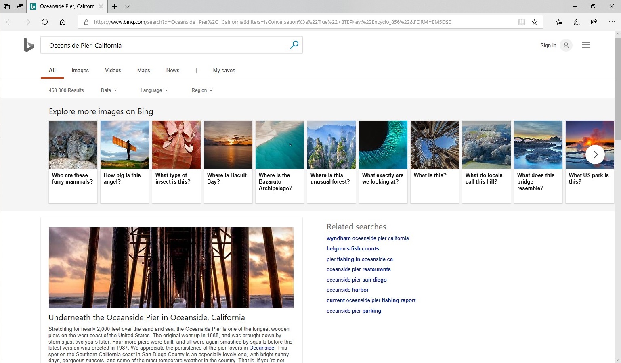Image resolution: width=621 pixels, height=363 pixels.
Task: Expand the Language filter dropdown
Action: coord(154,90)
